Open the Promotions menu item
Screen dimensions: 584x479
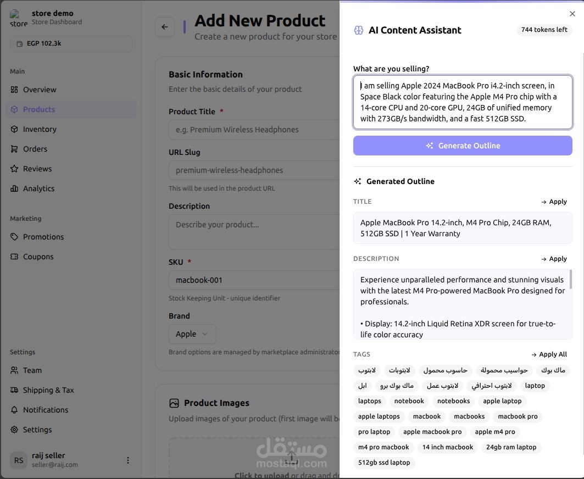(71, 237)
